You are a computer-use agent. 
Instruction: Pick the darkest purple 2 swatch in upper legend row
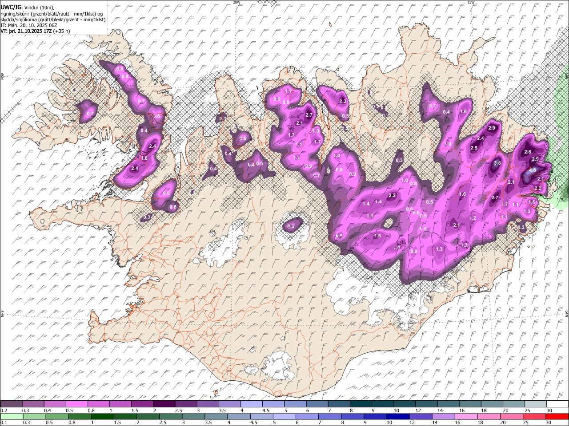coord(164,404)
